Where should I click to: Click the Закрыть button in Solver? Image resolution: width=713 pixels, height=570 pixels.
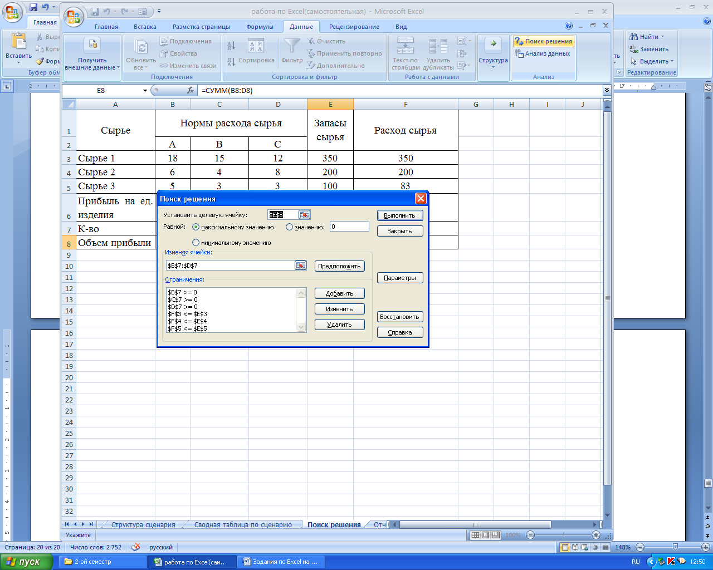400,231
